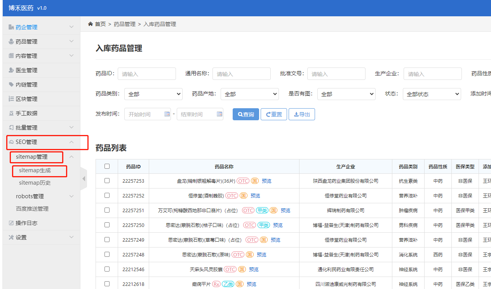
Task: Click the 内容管理 sidebar icon
Action: tap(11, 56)
